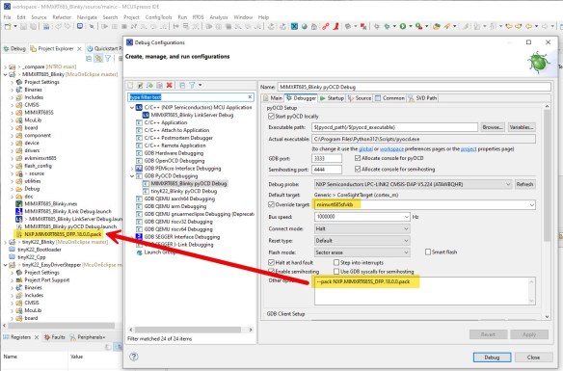Enable the Smart flash checkbox
This screenshot has height=371, width=563.
[x=428, y=252]
